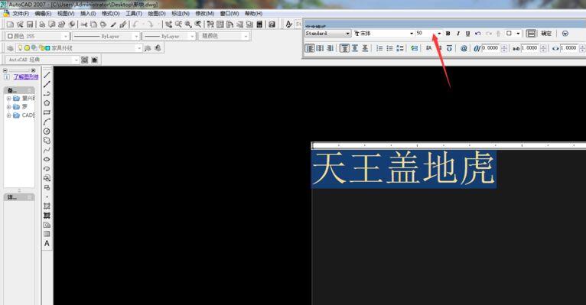Viewport: 586px width, 305px height.
Task: Set right text alignment
Action: pos(330,48)
